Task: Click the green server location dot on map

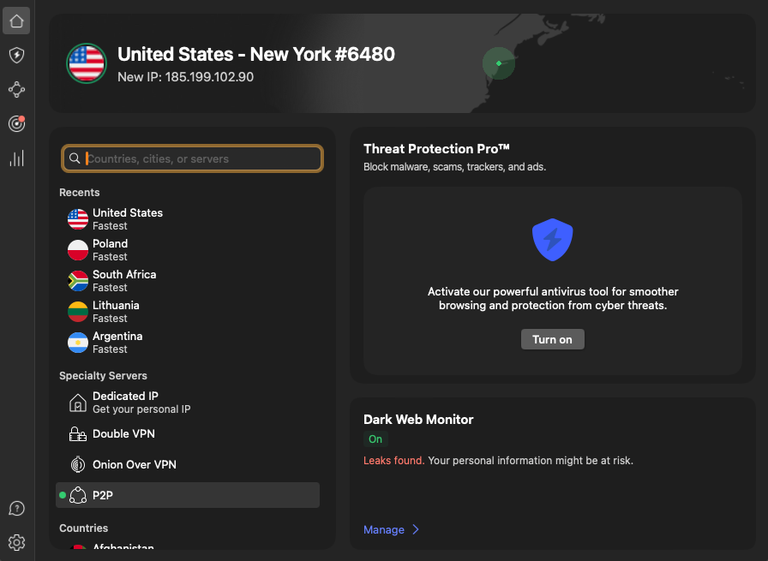Action: 499,63
